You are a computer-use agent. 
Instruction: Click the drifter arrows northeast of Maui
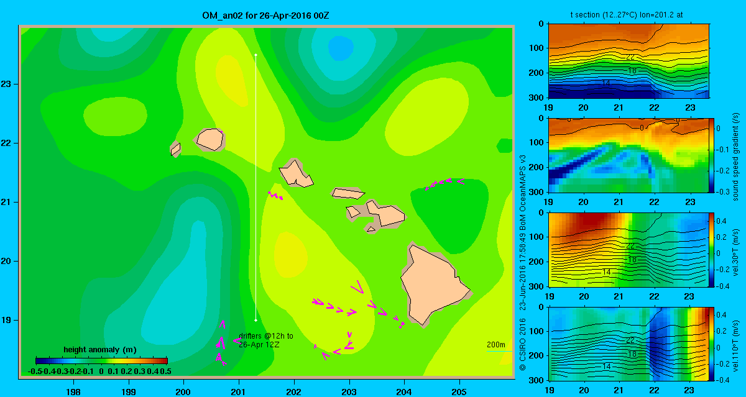[444, 183]
